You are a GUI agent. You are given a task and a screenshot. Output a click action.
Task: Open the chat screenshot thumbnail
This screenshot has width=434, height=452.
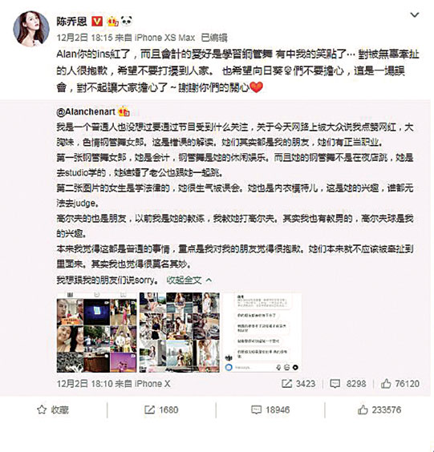(262, 333)
